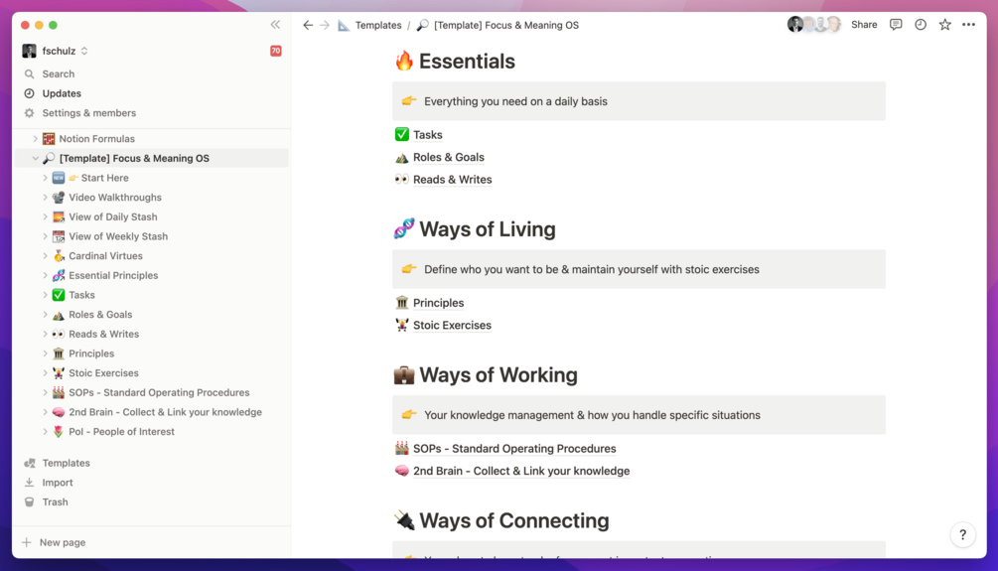Click [Template] Focus & Meaning OS breadcrumb
The height and width of the screenshot is (571, 998).
[506, 25]
